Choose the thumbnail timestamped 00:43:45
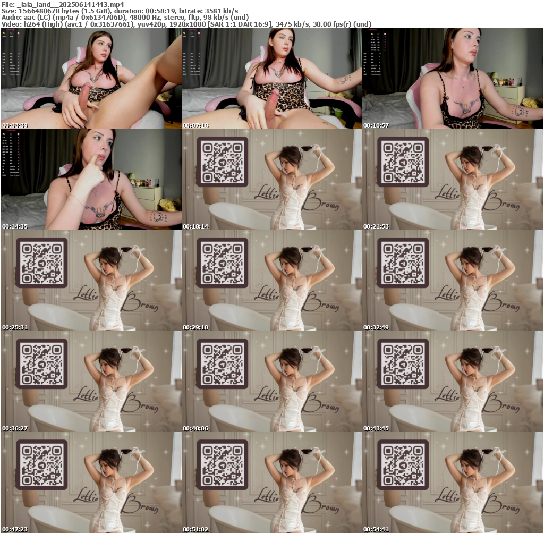The width and height of the screenshot is (544, 533). [x=453, y=382]
